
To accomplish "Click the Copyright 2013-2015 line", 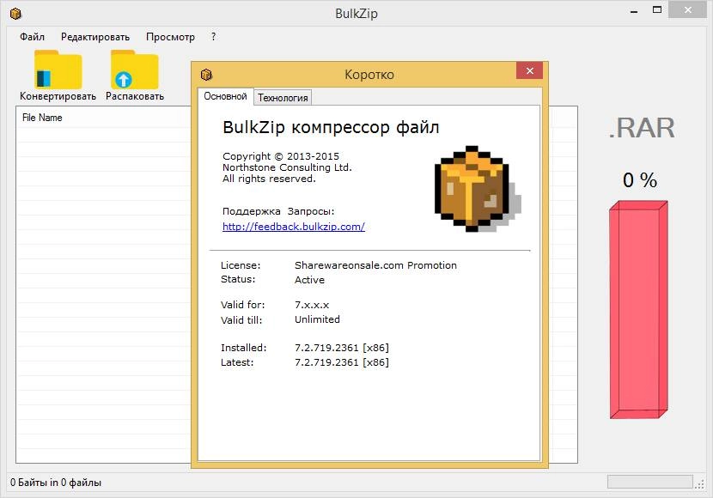I will point(281,156).
